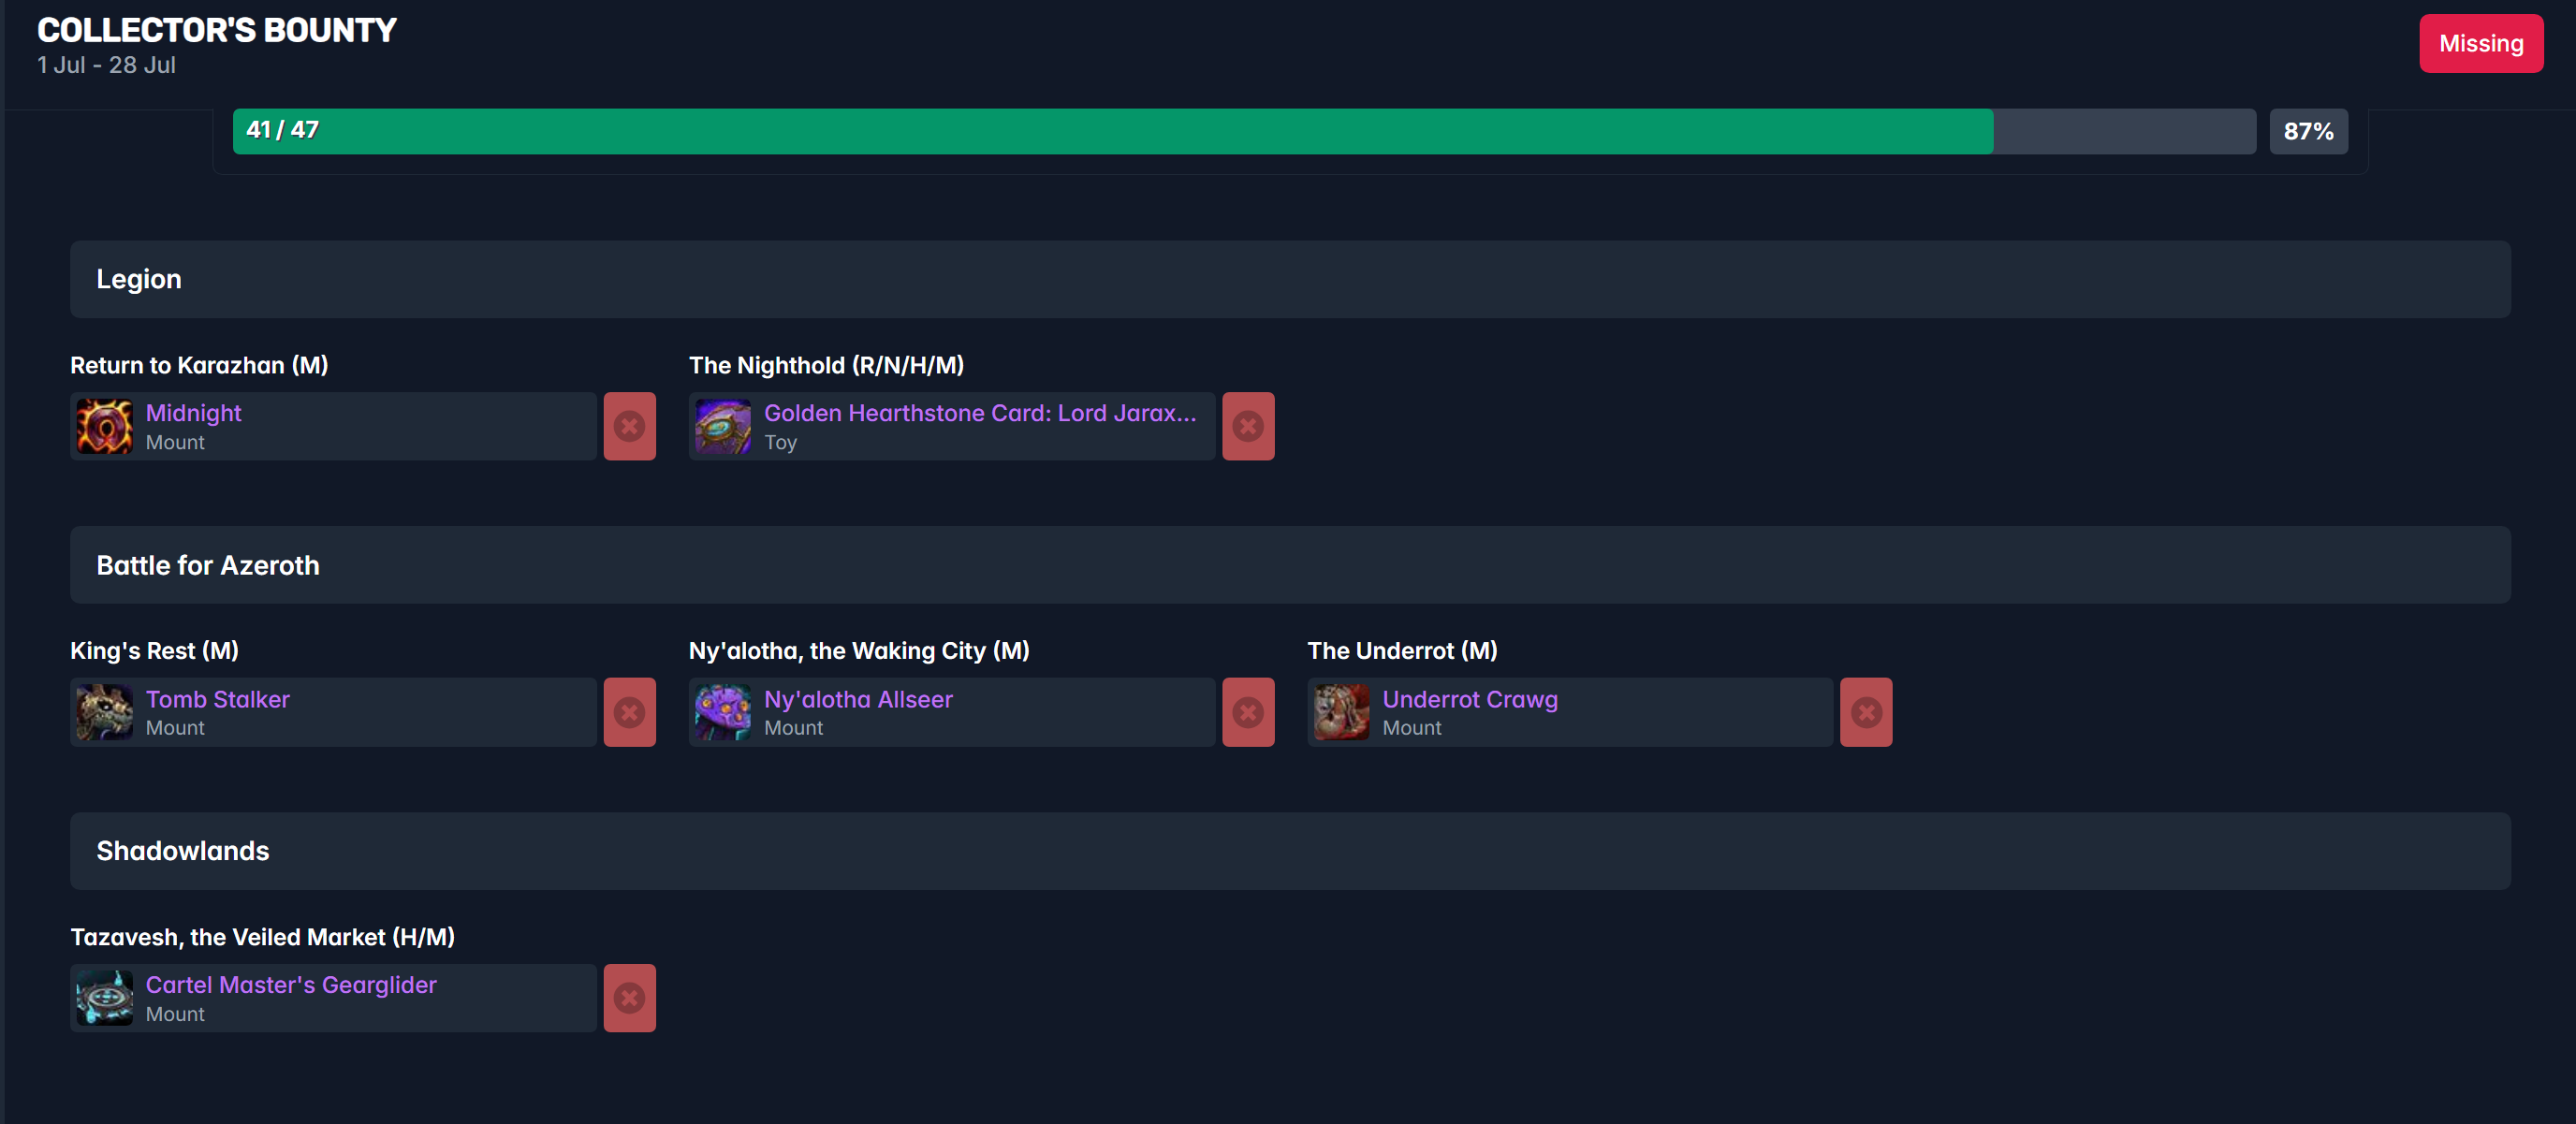The width and height of the screenshot is (2576, 1124).
Task: Toggle the red X status for Tomb Stalker
Action: coord(629,712)
